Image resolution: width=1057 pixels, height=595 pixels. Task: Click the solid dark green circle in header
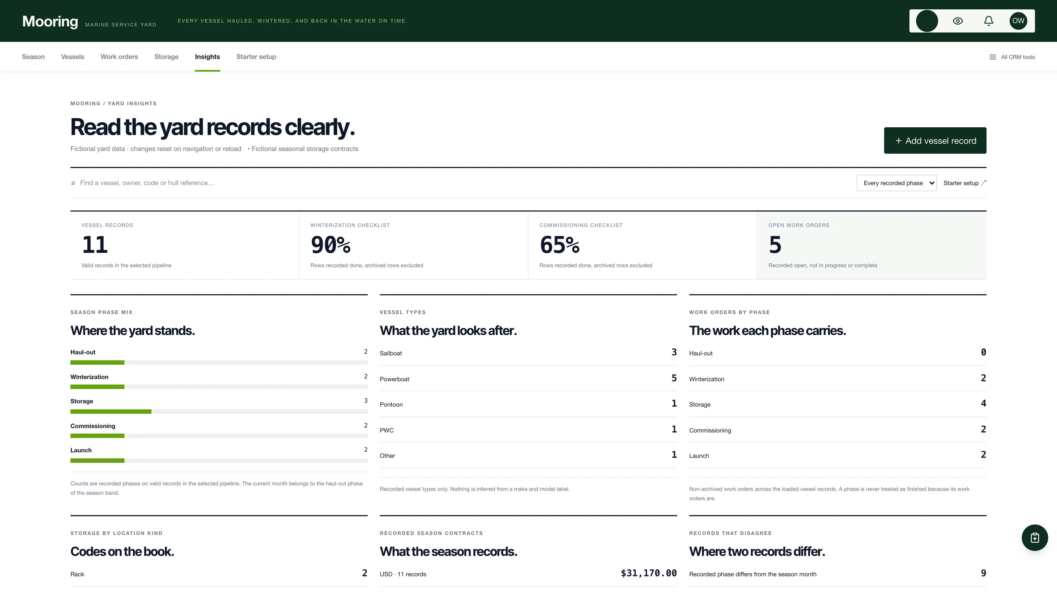927,21
